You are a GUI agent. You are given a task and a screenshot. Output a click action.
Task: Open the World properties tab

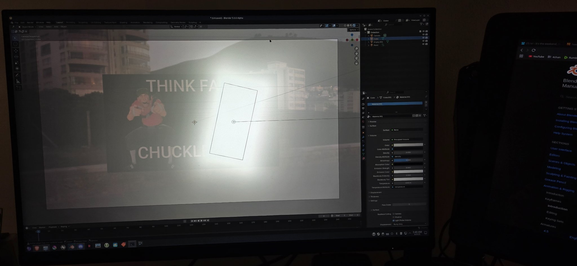click(x=363, y=121)
